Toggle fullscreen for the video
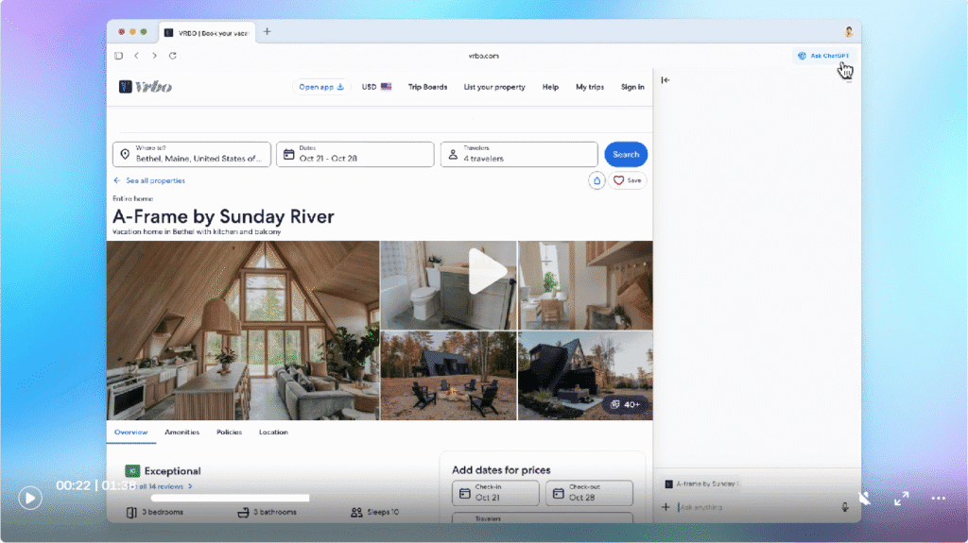Image resolution: width=968 pixels, height=543 pixels. [x=901, y=498]
